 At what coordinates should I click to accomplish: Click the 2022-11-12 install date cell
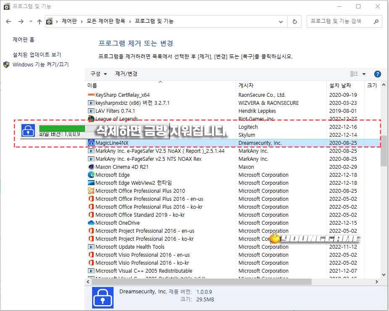click(343, 247)
